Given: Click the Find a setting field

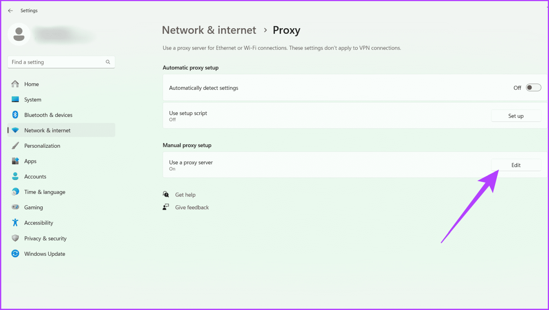Looking at the screenshot, I should pyautogui.click(x=56, y=62).
